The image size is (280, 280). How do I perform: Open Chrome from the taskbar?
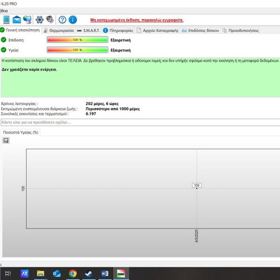click(73, 274)
